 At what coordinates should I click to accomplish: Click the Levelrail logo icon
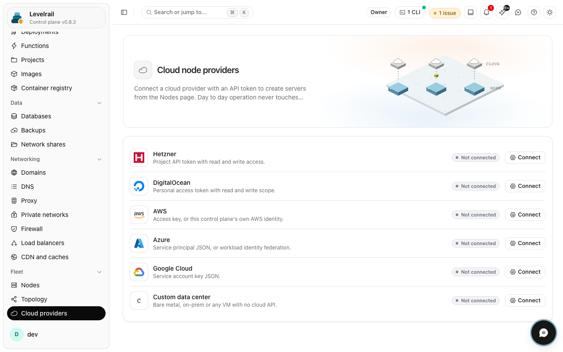18,18
